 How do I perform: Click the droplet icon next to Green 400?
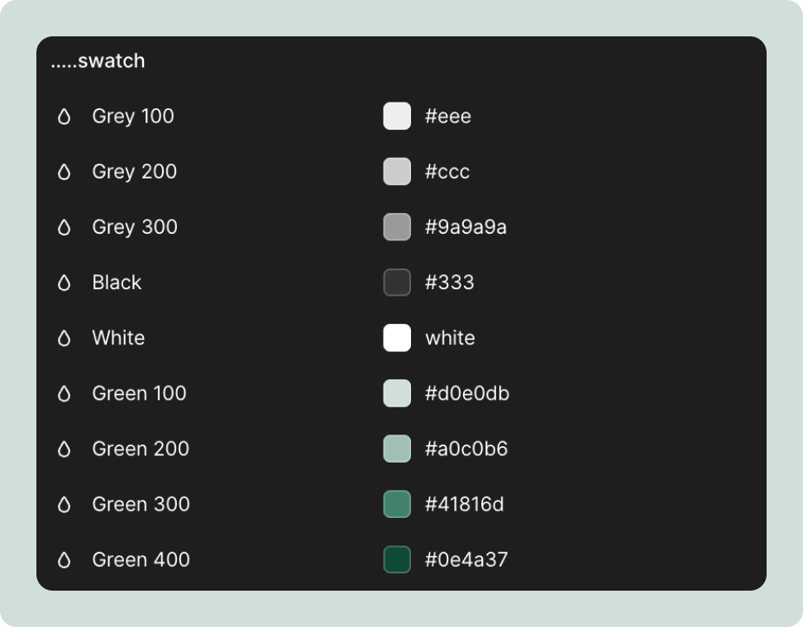point(66,559)
